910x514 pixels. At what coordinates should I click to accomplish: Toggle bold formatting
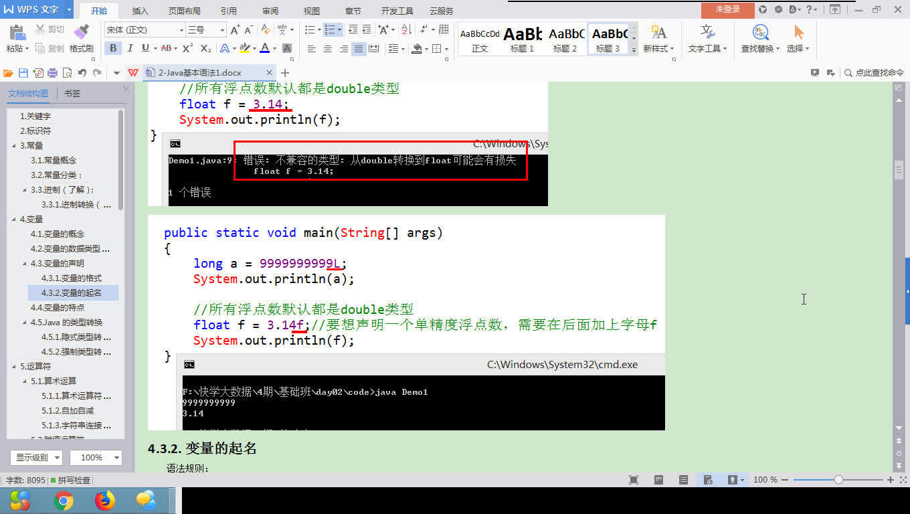coord(113,48)
